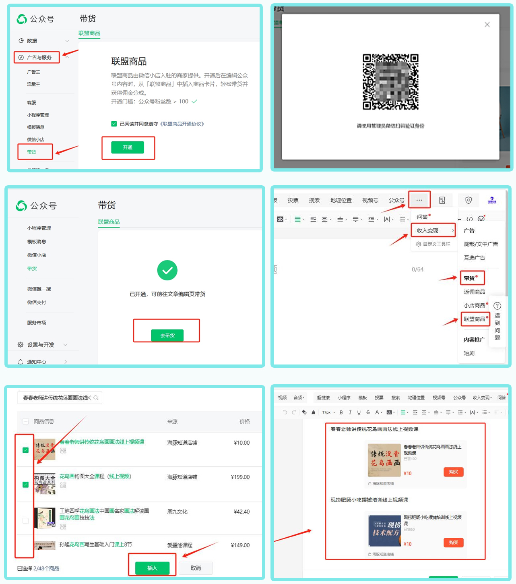Click the '...' more-tools button in the editor toolbar
This screenshot has width=516, height=584.
point(419,200)
